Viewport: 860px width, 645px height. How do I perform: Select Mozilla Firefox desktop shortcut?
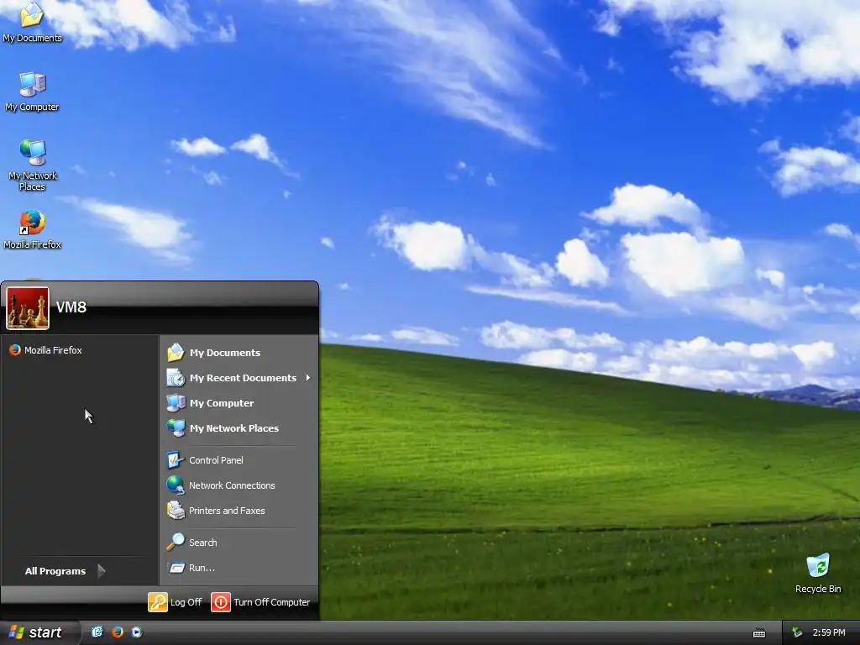click(32, 229)
